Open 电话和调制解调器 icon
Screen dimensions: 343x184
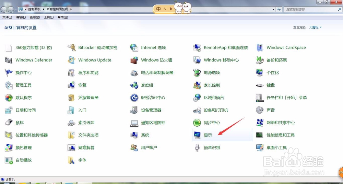pyautogui.click(x=134, y=72)
